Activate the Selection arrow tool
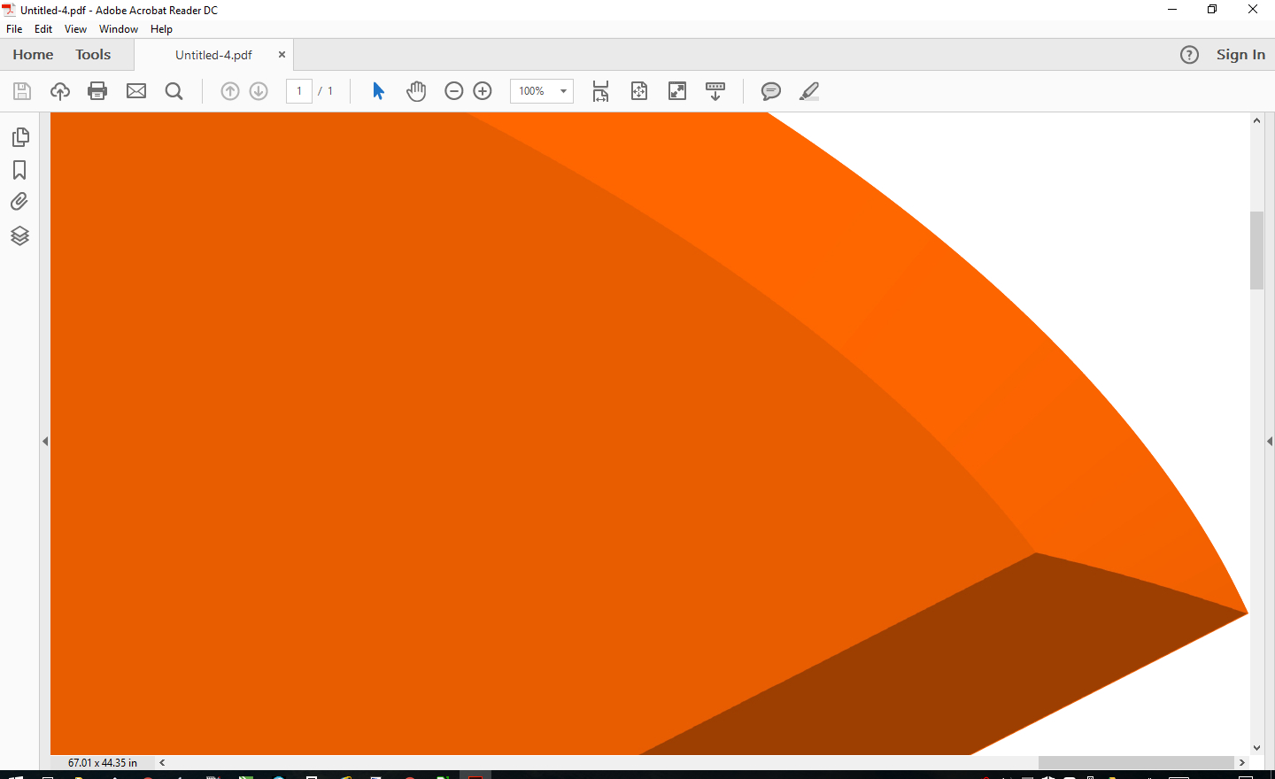 click(378, 91)
